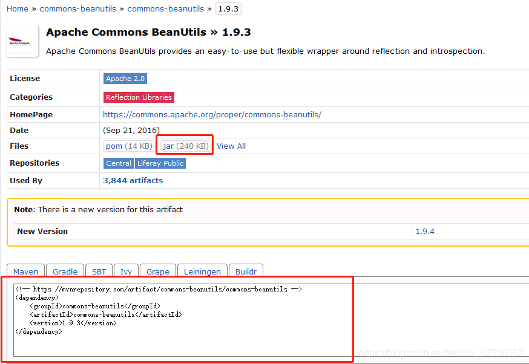Switch to the Gradle tab
This screenshot has height=364, width=529.
click(65, 271)
